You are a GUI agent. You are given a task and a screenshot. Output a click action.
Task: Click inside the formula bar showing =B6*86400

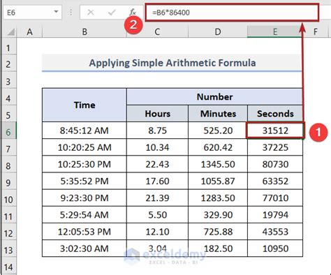pyautogui.click(x=232, y=13)
